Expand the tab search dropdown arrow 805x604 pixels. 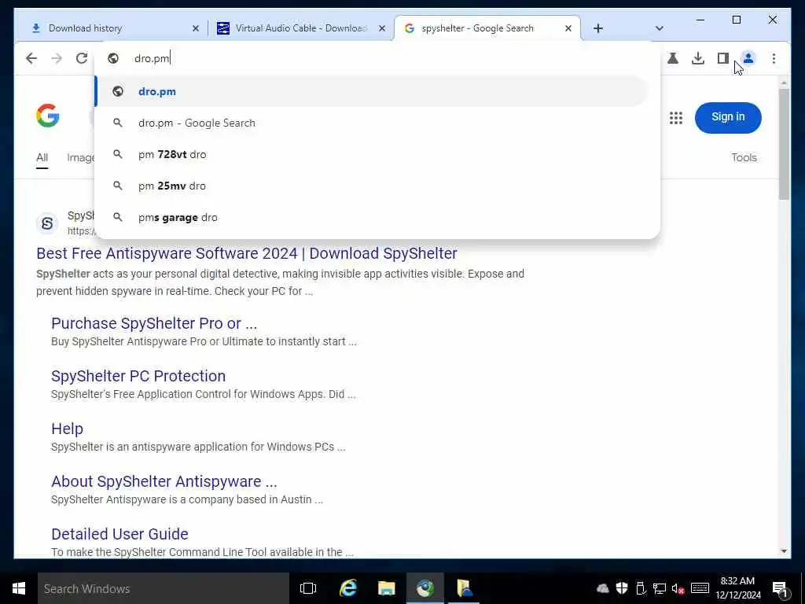660,28
